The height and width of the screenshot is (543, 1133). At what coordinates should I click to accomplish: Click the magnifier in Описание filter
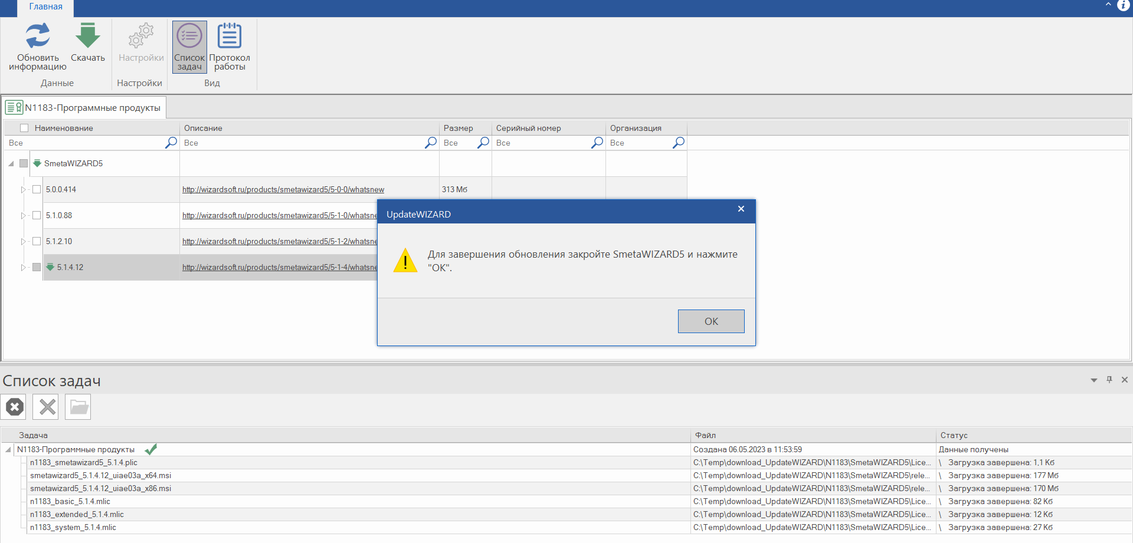click(431, 143)
